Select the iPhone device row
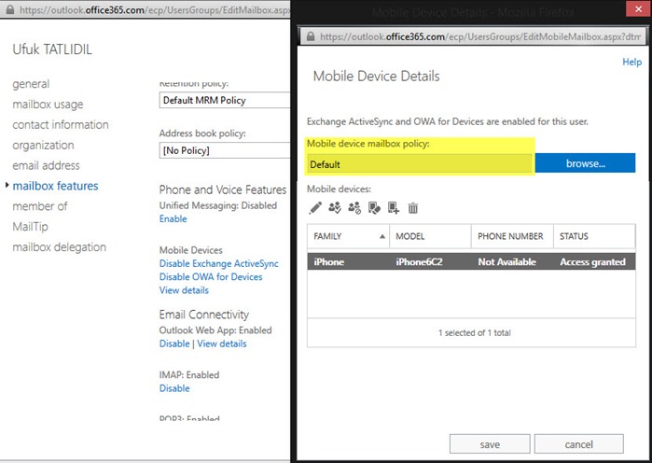 click(471, 261)
